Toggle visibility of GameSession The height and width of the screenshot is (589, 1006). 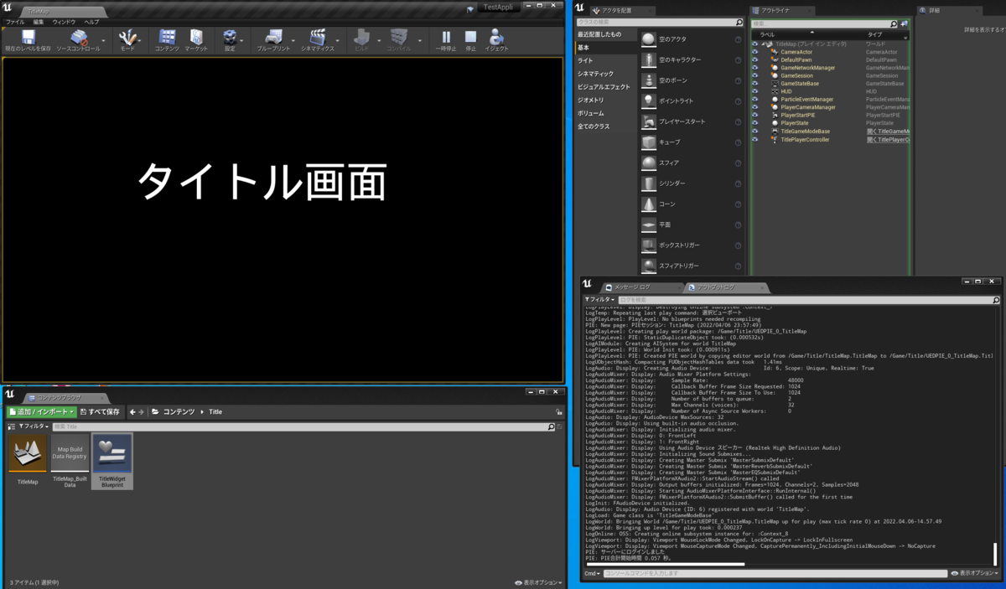pyautogui.click(x=755, y=75)
